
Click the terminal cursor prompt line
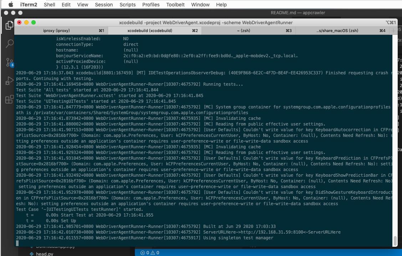(x=17, y=243)
